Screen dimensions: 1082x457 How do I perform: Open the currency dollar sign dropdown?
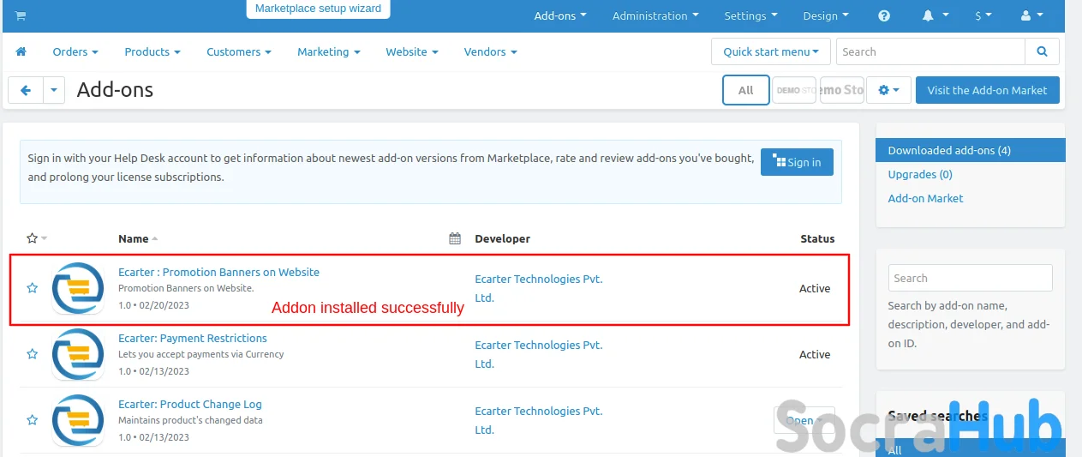click(983, 15)
